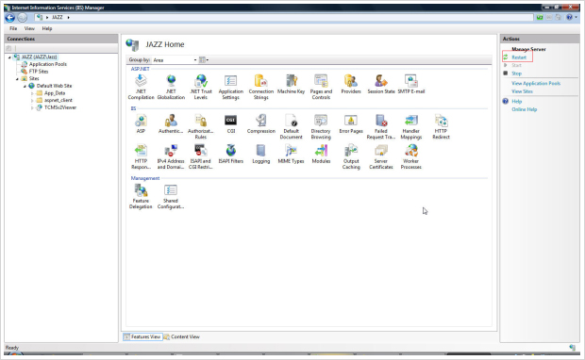Open the Server Certificates icon
The image size is (585, 360).
381,156
